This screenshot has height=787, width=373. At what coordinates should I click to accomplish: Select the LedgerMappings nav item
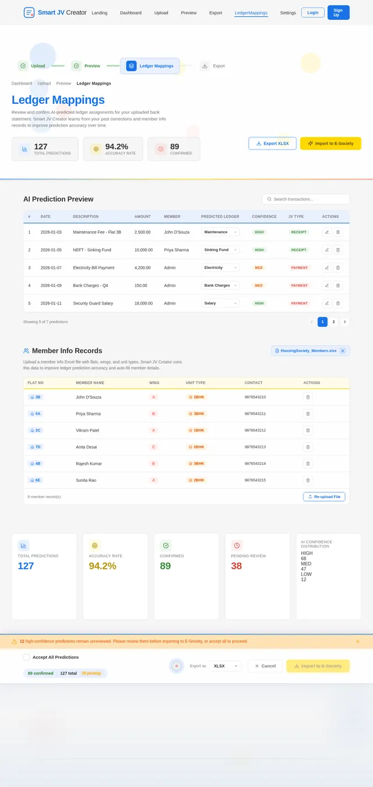click(x=251, y=12)
